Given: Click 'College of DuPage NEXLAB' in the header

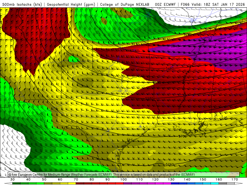Looking at the screenshot, I should point(125,4).
